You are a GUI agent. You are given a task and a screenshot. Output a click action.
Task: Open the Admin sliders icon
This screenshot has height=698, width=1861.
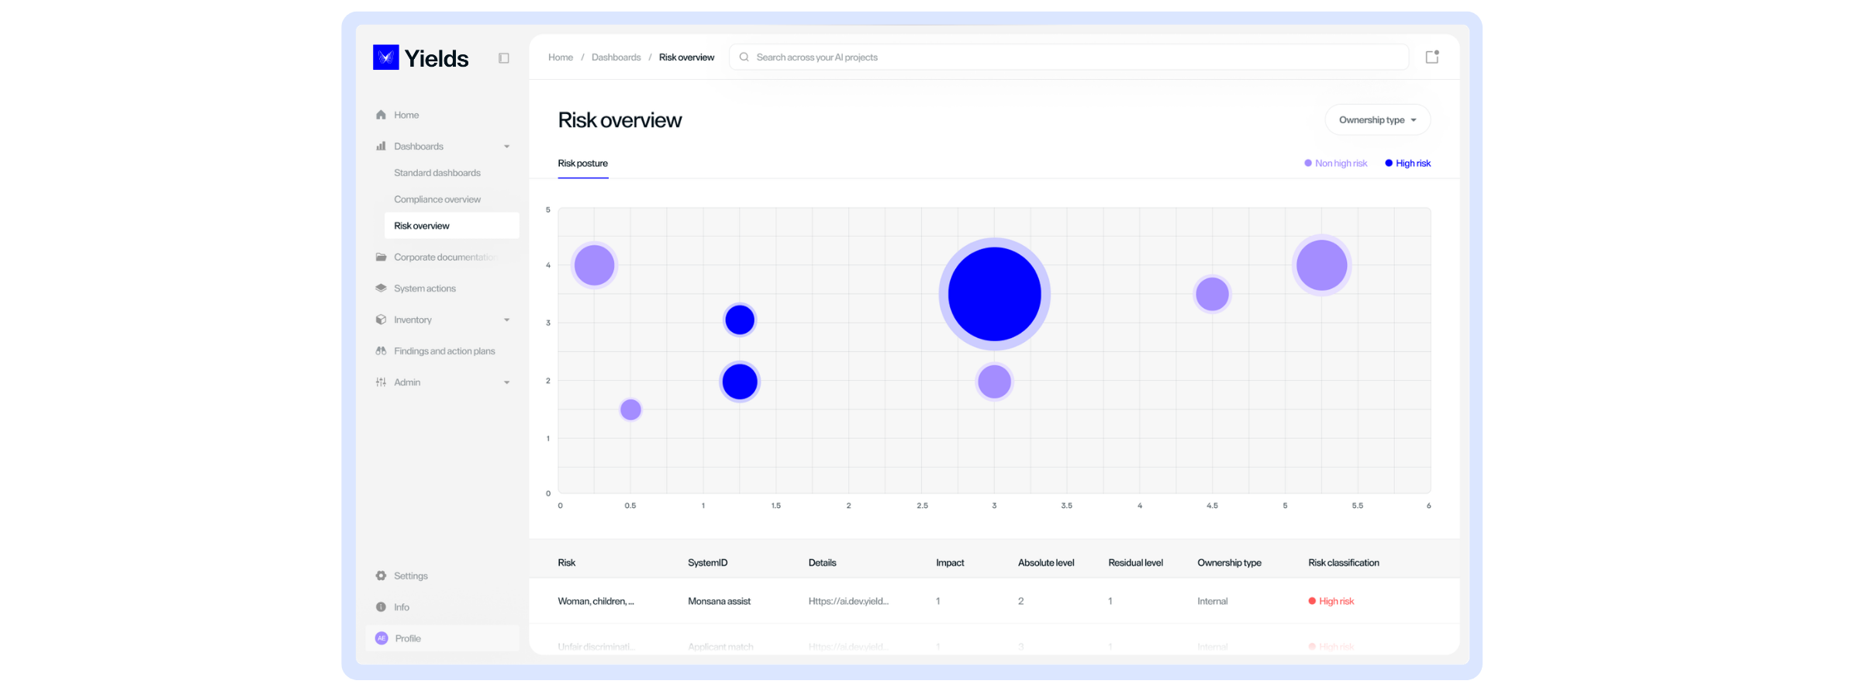point(381,382)
